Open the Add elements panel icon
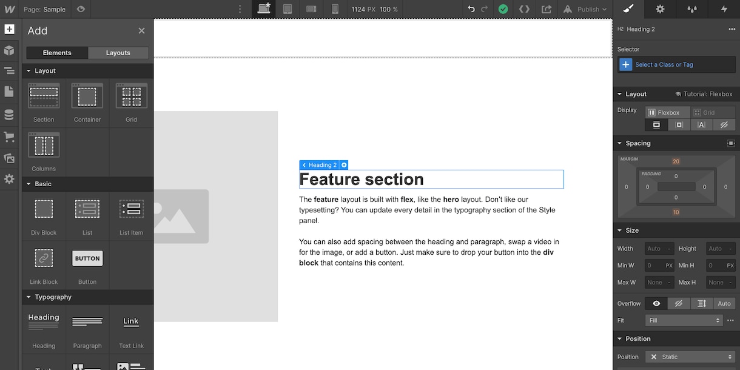 [x=9, y=29]
